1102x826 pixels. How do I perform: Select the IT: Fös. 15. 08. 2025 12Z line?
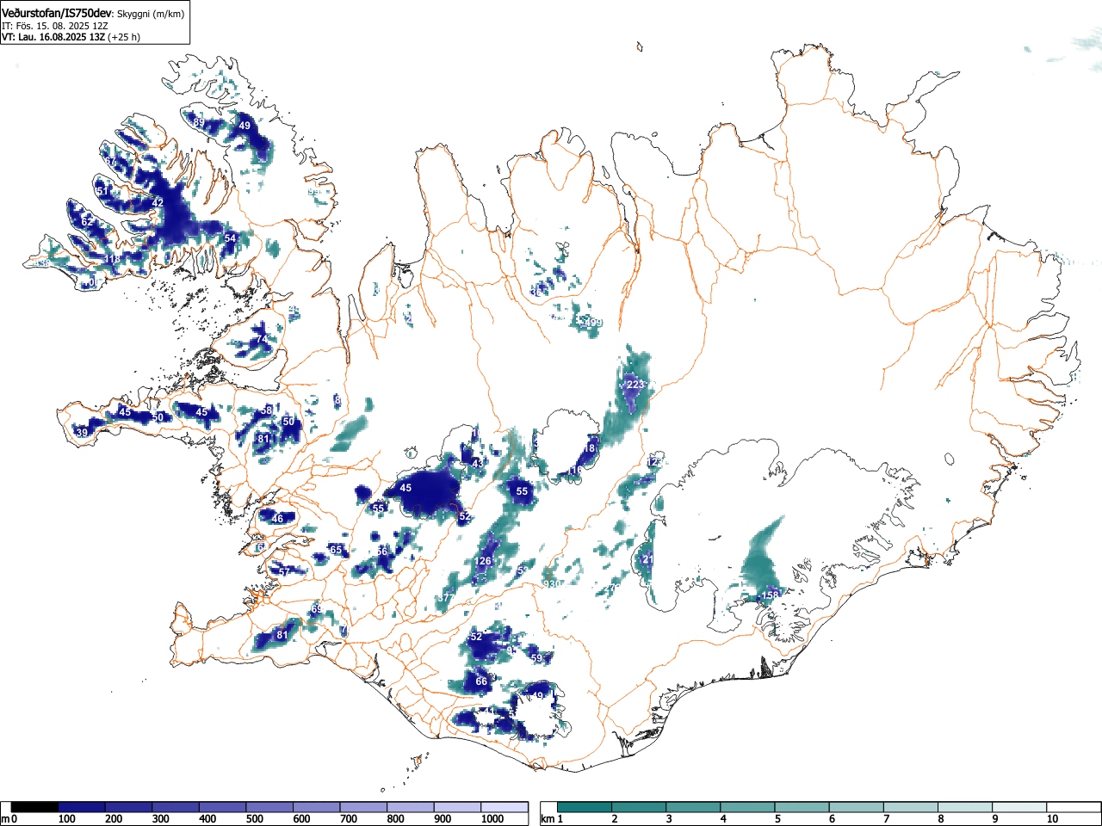click(x=57, y=26)
